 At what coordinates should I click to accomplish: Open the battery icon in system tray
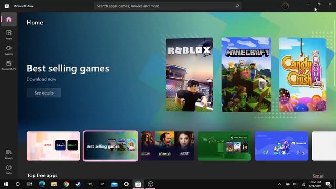pyautogui.click(x=287, y=184)
